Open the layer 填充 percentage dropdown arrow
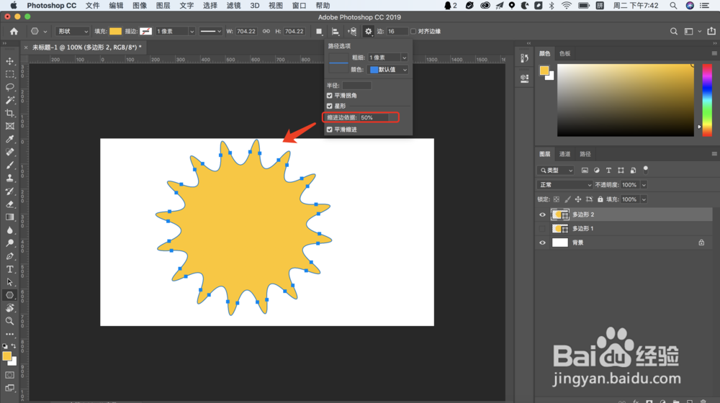 point(644,199)
